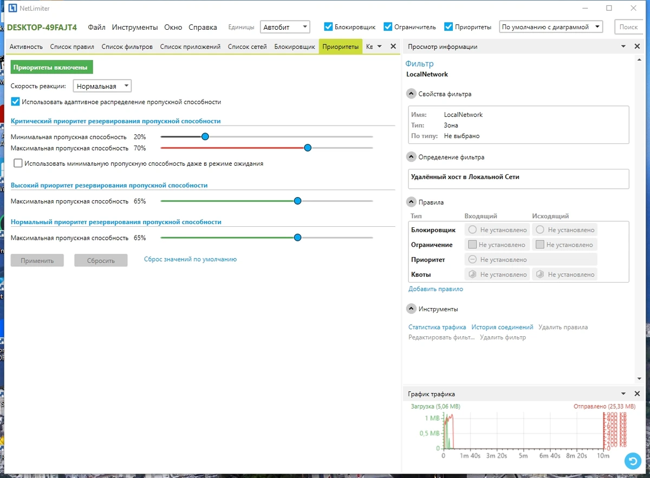
Task: Click the Приоритеты включены button
Action: [52, 67]
